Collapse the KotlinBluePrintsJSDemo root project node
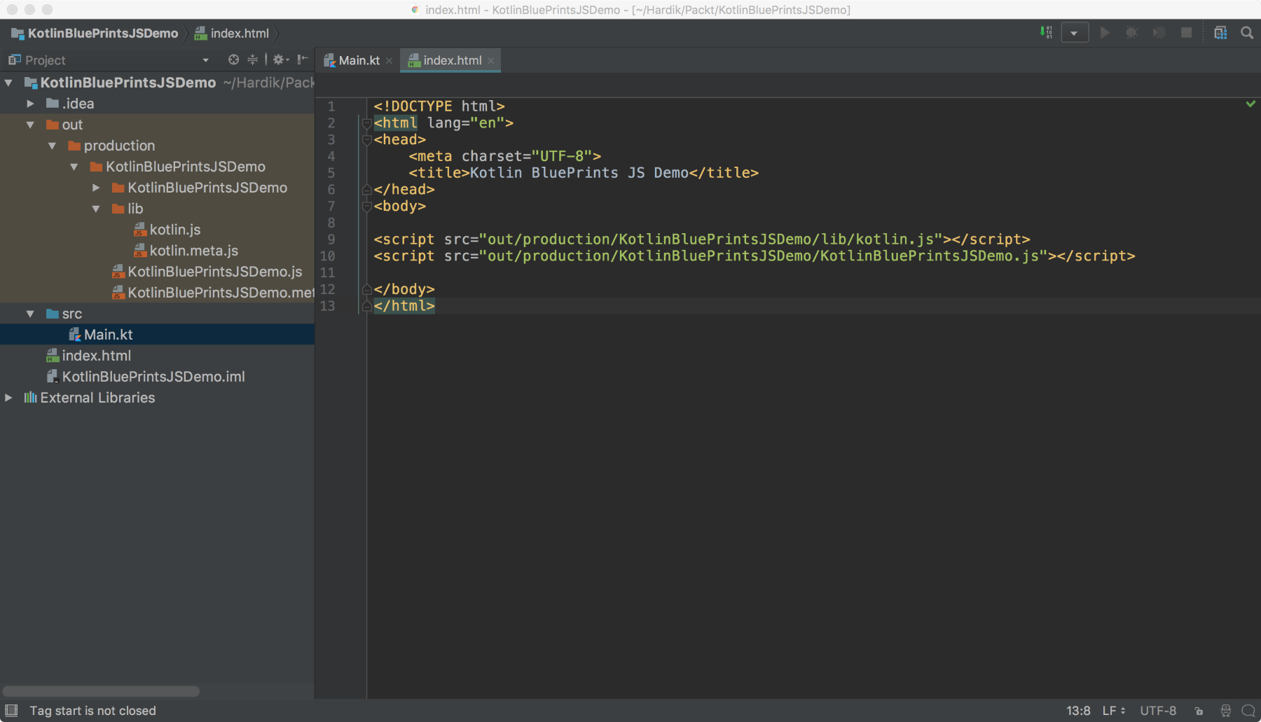The width and height of the screenshot is (1261, 722). click(x=8, y=83)
